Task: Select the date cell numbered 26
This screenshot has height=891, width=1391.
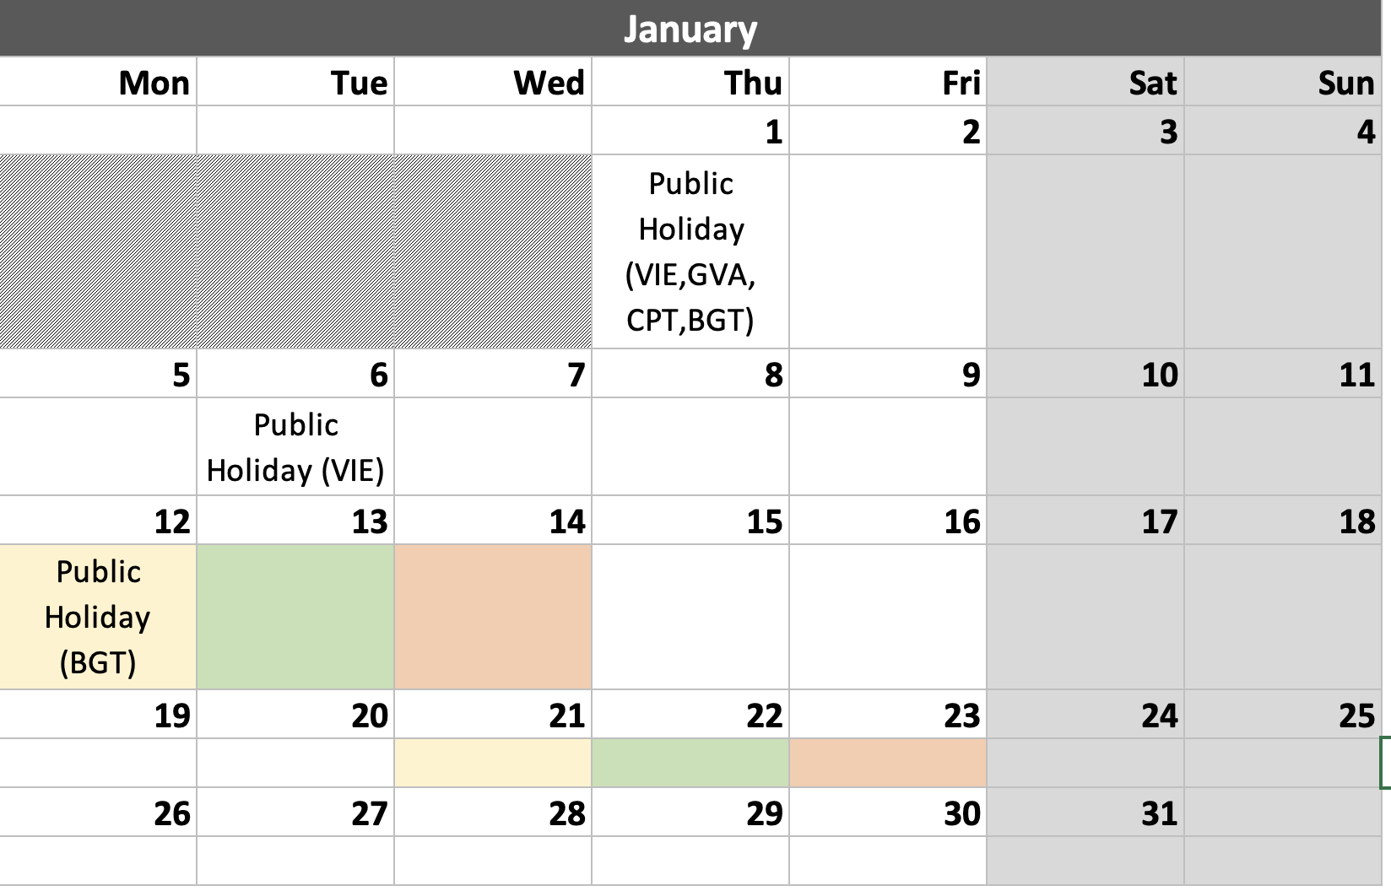Action: point(98,813)
